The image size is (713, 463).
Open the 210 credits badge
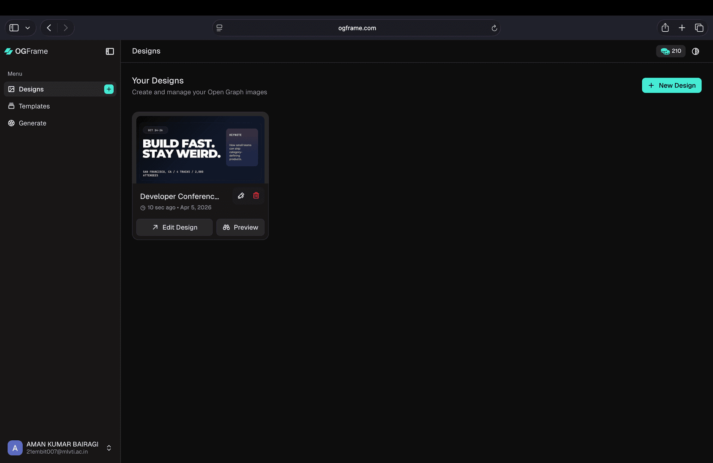671,51
